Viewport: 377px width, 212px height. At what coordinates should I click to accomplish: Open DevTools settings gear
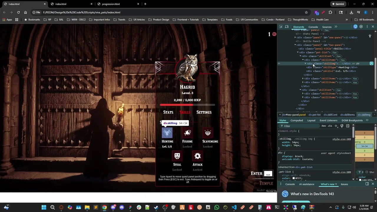pyautogui.click(x=361, y=27)
